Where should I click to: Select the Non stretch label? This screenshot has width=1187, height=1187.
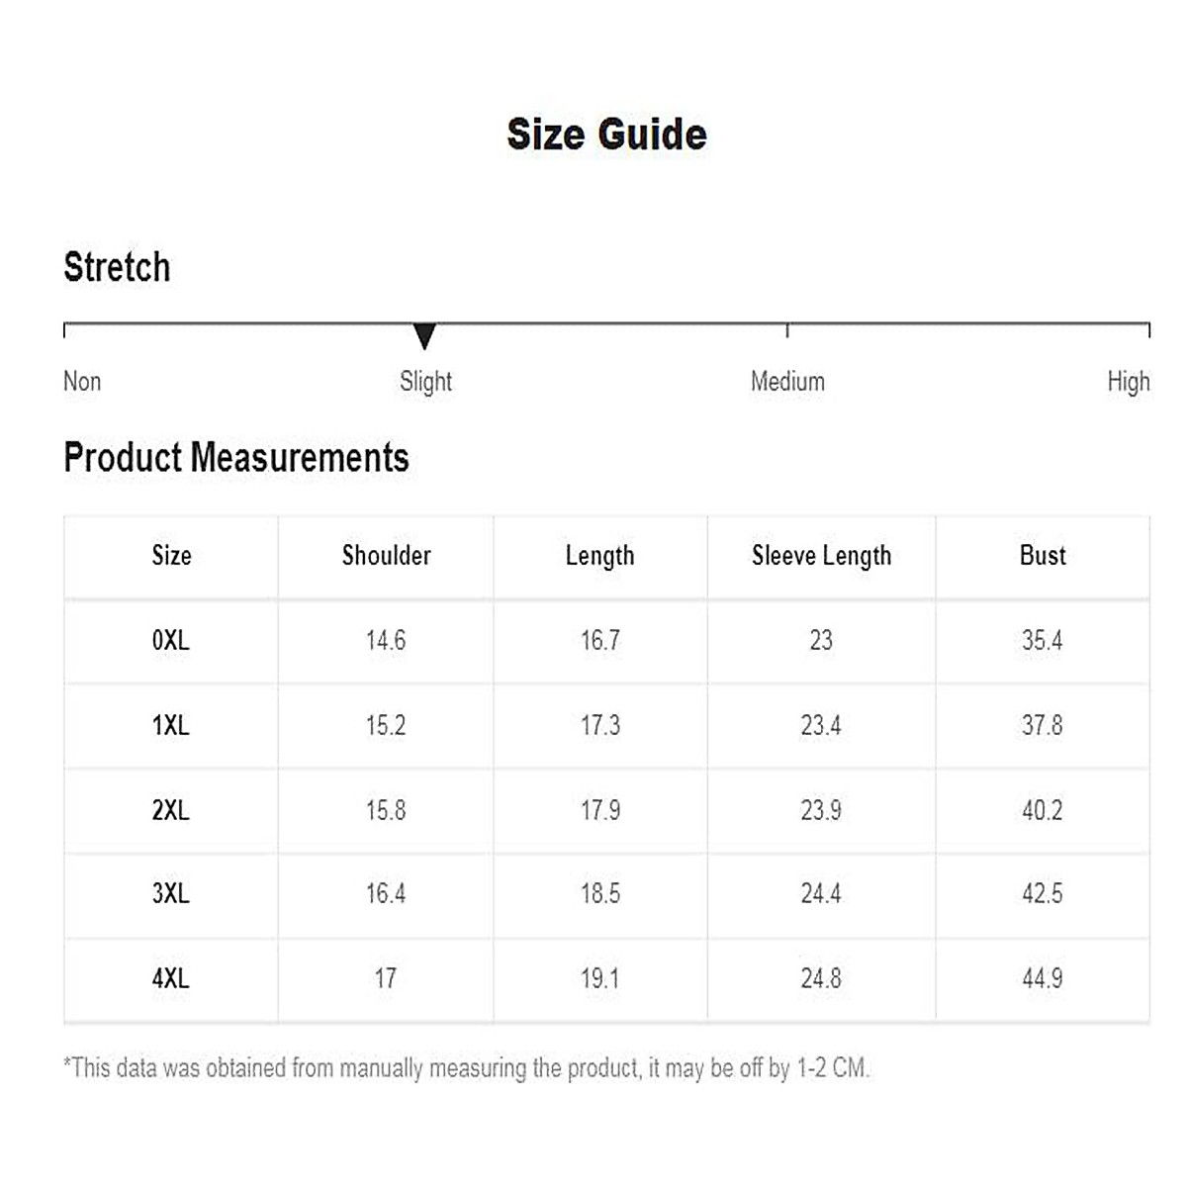pyautogui.click(x=82, y=382)
